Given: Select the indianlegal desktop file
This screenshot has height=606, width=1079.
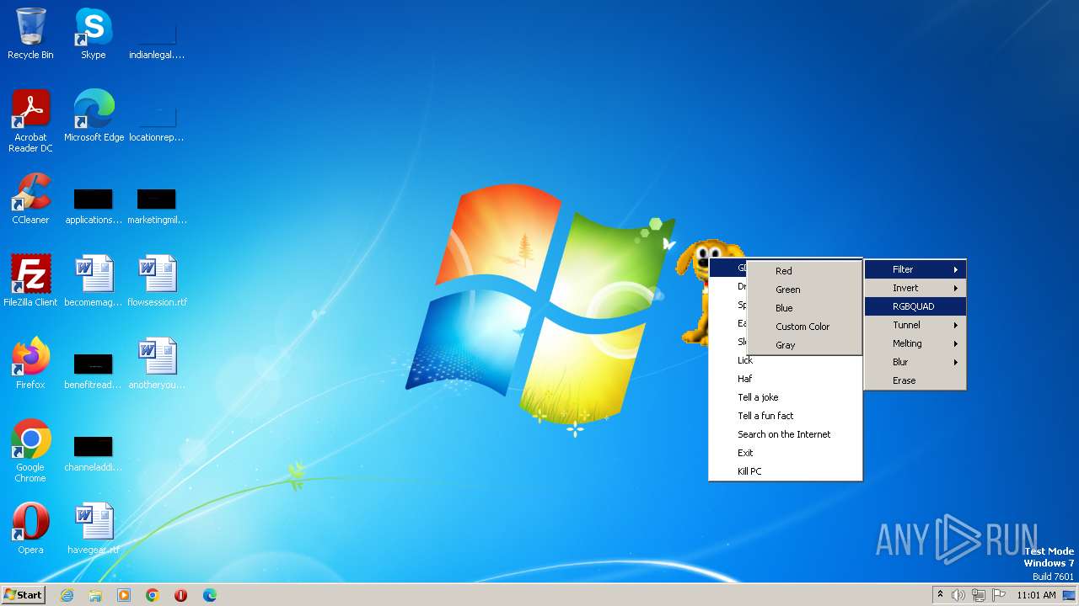Looking at the screenshot, I should coord(157,39).
